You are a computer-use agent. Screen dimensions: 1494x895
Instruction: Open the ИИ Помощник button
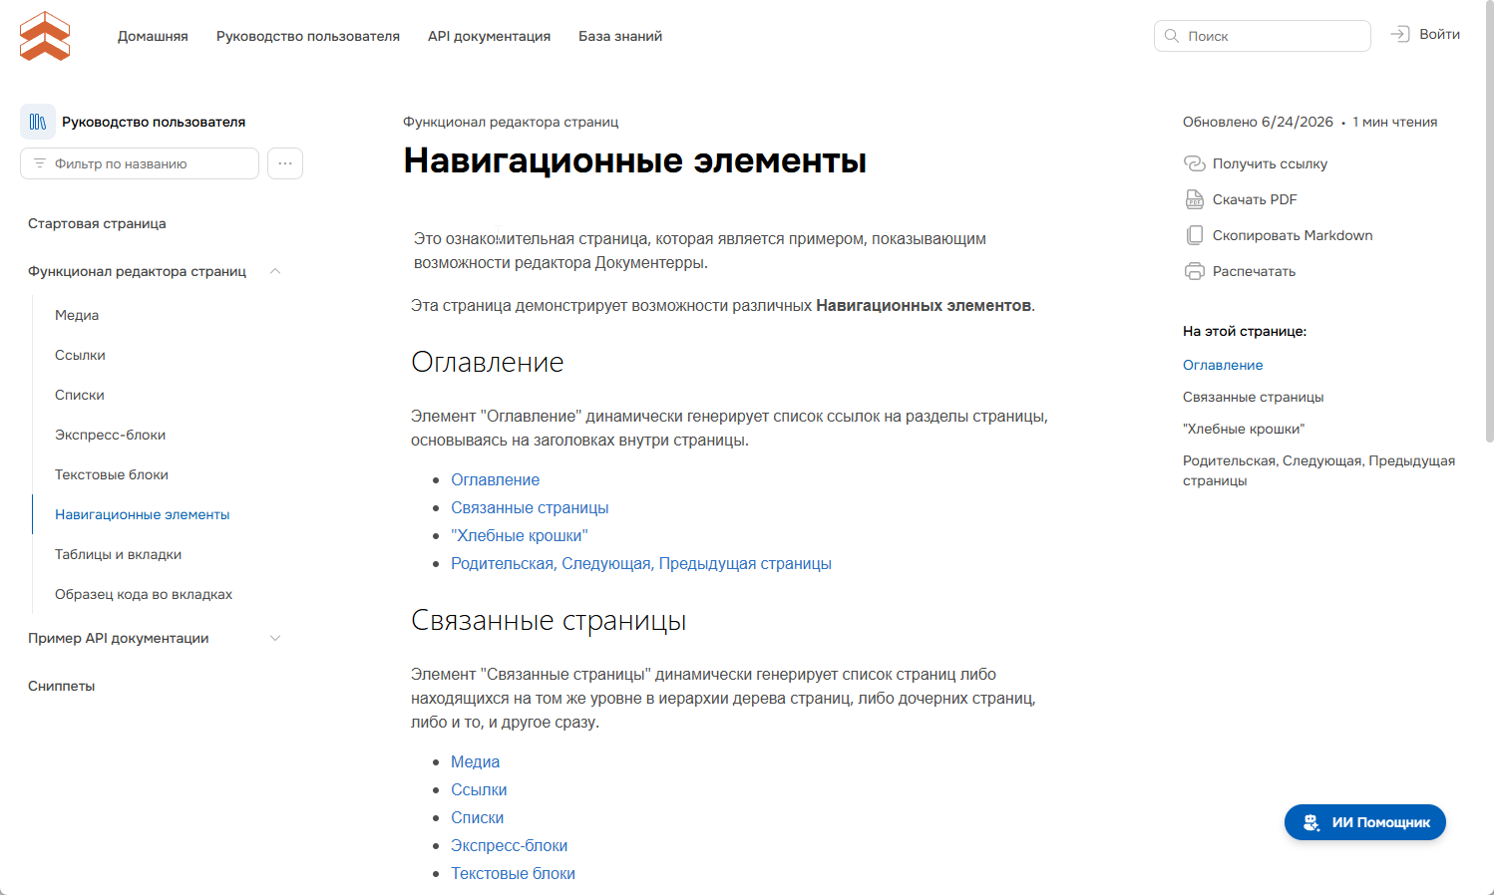click(x=1364, y=822)
